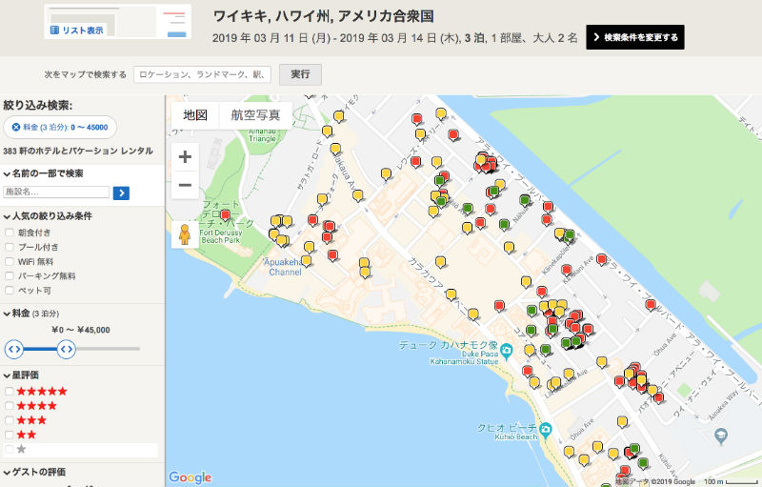Click the price slider track past the handle
This screenshot has height=487, width=762.
(x=108, y=349)
